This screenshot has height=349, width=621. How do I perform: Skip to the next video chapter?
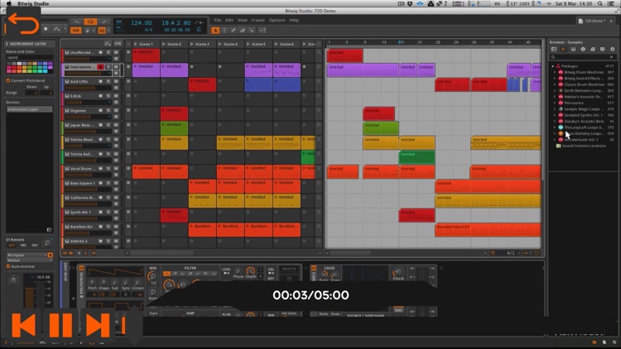point(98,325)
